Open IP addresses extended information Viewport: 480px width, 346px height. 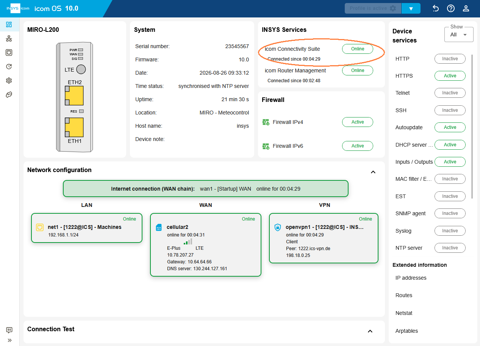(411, 278)
